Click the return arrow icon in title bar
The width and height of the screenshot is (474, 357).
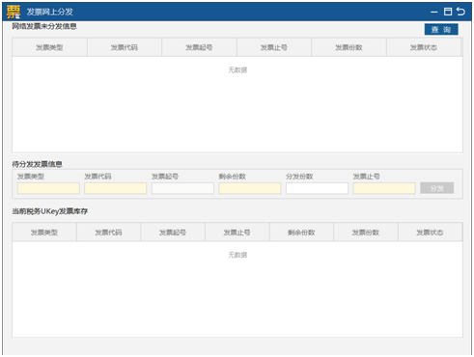point(460,12)
